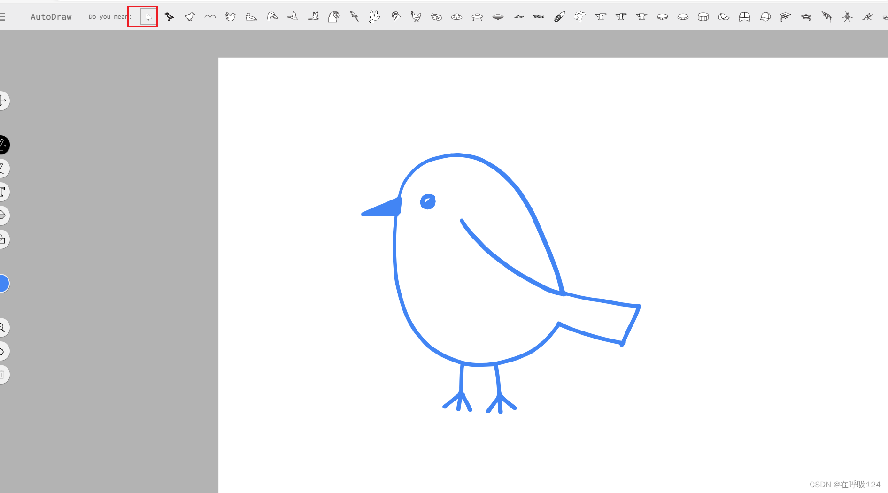This screenshot has height=493, width=888.
Task: Pick the parrot head suggestion
Action: pyautogui.click(x=333, y=17)
